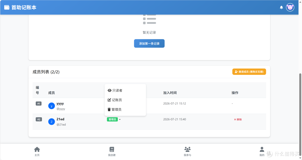The image size is (302, 160).
Task: Open the user avatar profile menu
Action: click(290, 8)
